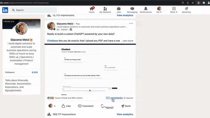
Task: Click the LinkedIn logo icon
Action: tap(5, 10)
